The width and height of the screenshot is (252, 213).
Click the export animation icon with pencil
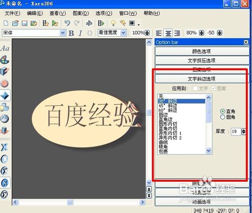45,23
